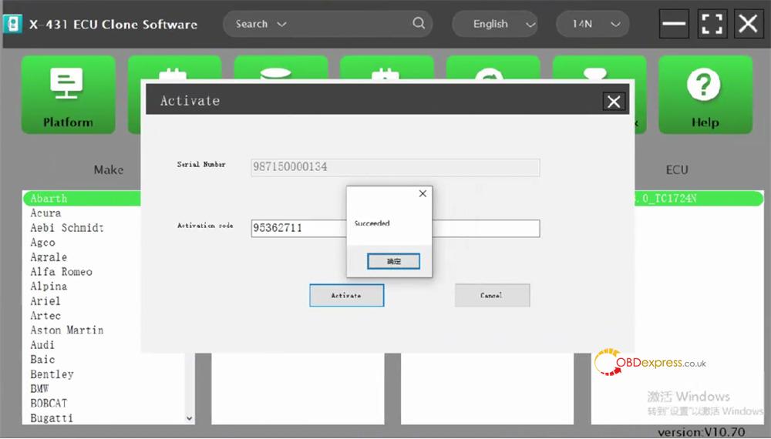The height and width of the screenshot is (439, 771).
Task: Open the Help icon button
Action: pos(705,94)
